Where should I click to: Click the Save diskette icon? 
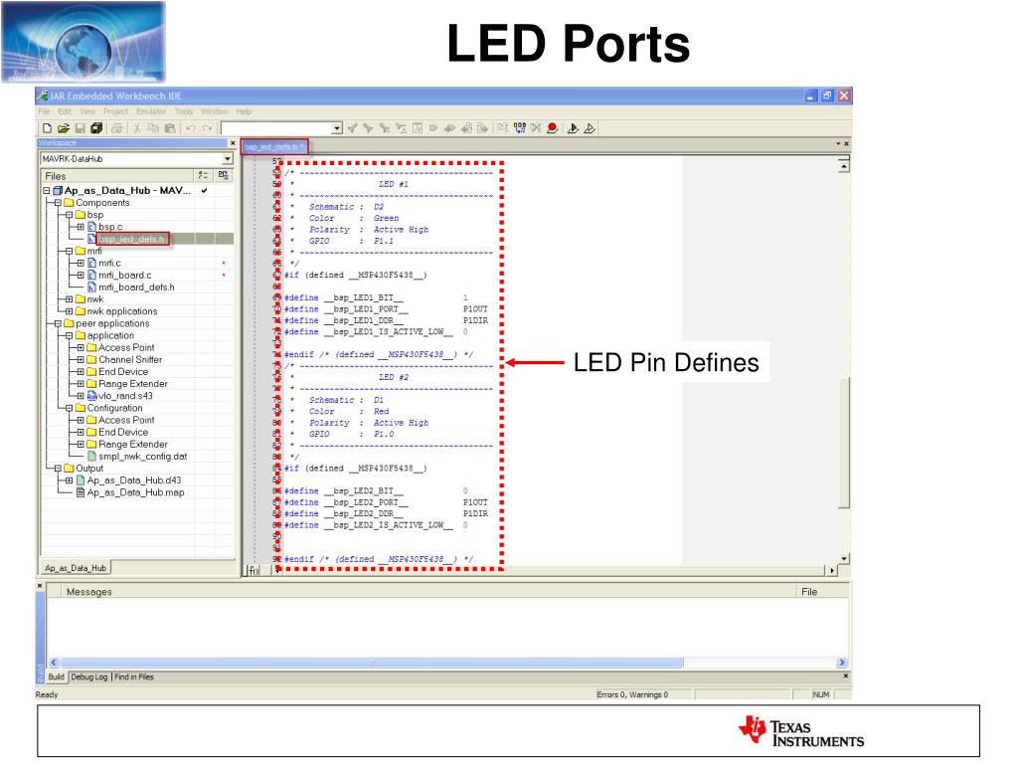coord(80,128)
